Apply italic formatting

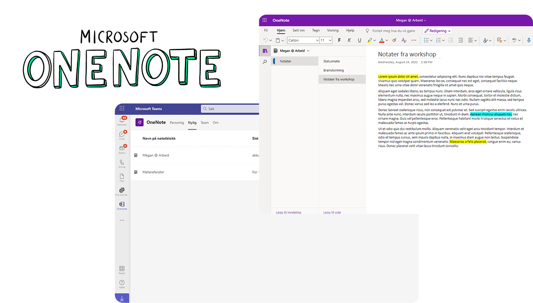349,40
